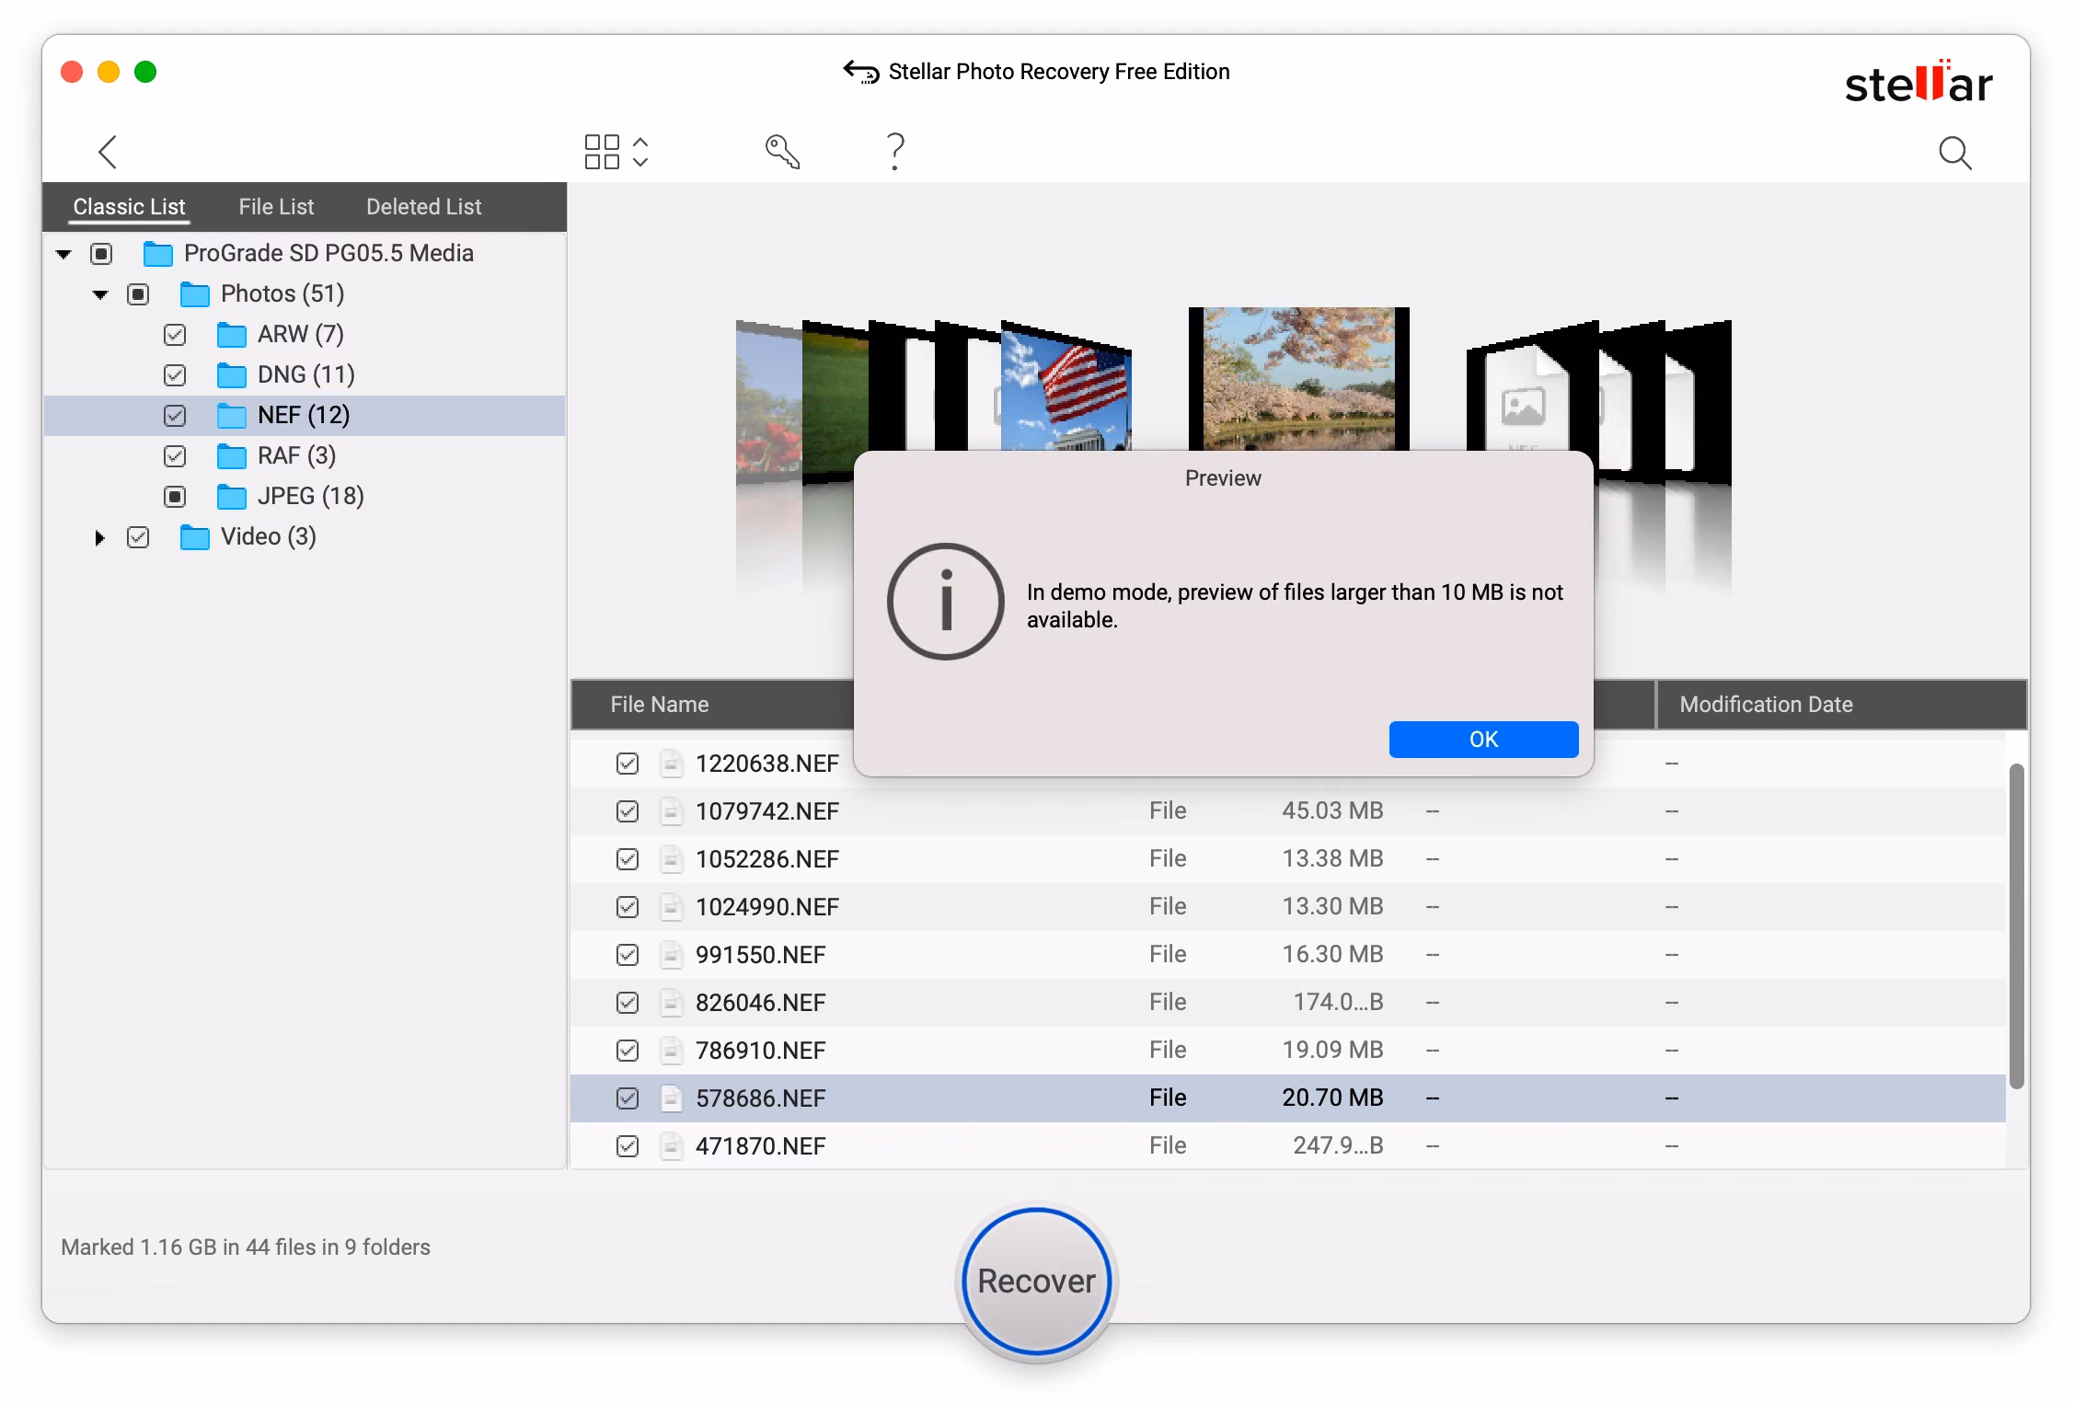The image size is (2074, 1402).
Task: Uncheck the NEF (12) folder checkbox
Action: coord(175,416)
